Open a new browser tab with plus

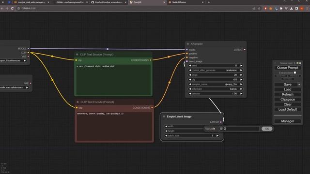tap(209, 2)
